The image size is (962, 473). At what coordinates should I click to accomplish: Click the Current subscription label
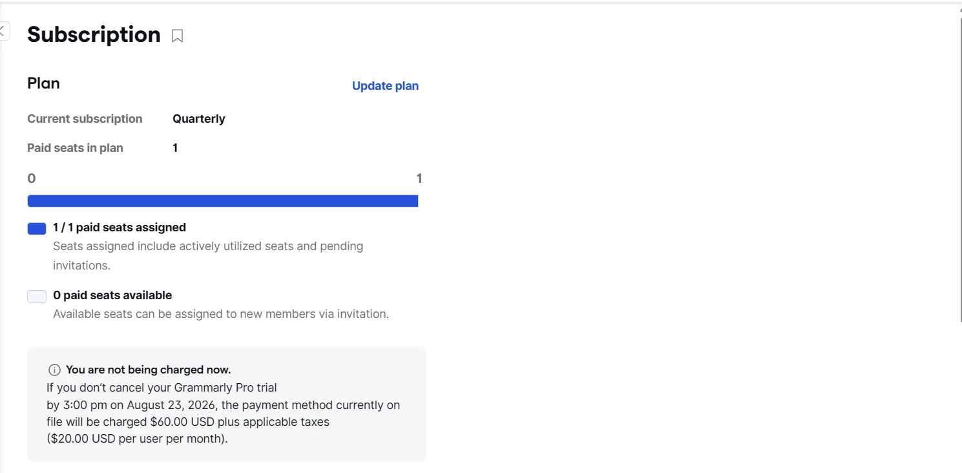(85, 119)
